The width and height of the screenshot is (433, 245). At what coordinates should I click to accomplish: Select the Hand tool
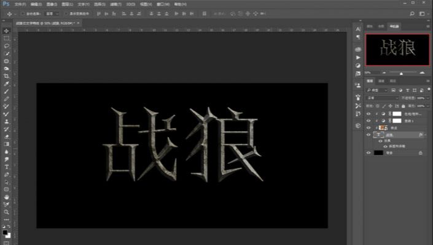[6, 197]
